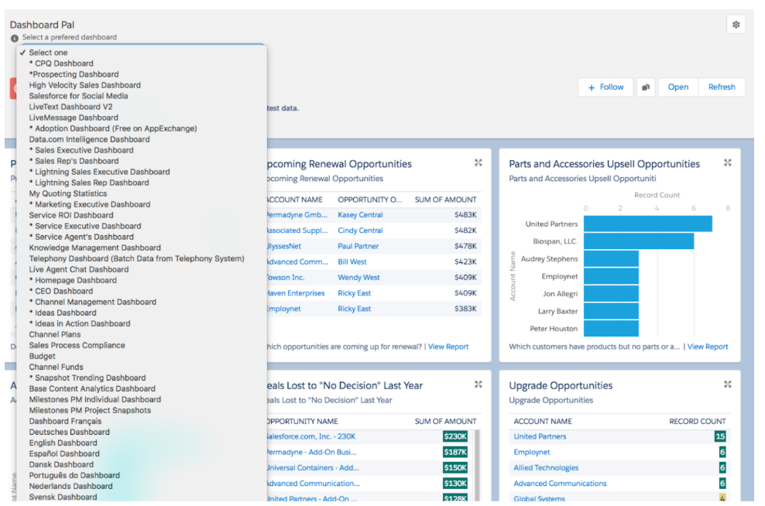
Task: Click the chatter feed icon next to Follow
Action: click(x=646, y=87)
